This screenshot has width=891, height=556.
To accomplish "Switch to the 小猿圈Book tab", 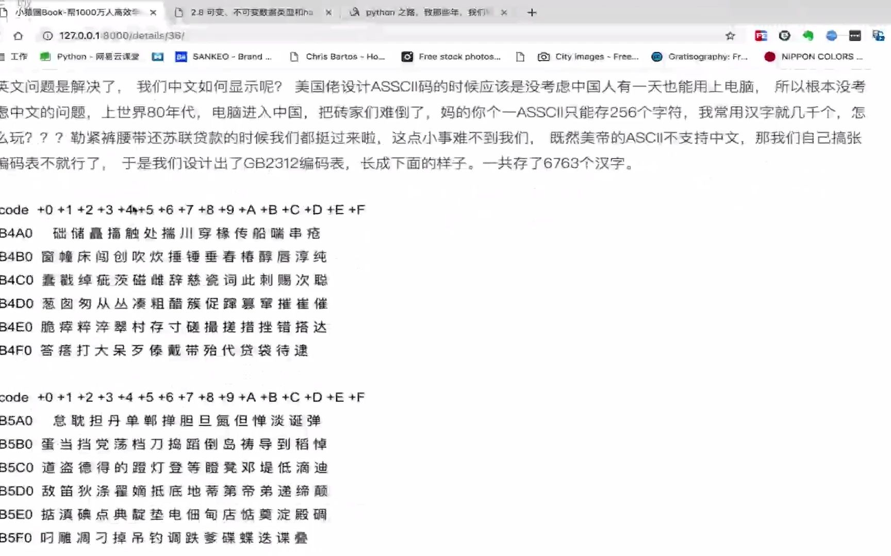I will click(x=77, y=12).
